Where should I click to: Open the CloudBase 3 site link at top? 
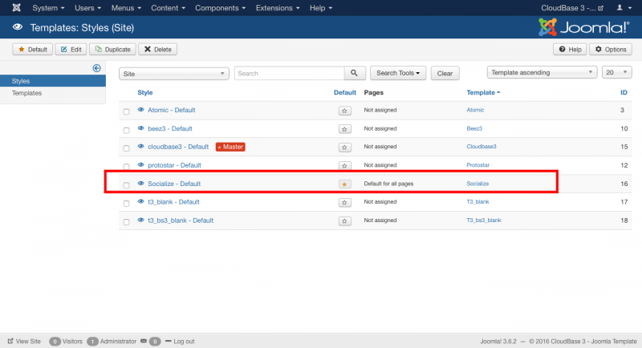click(572, 8)
